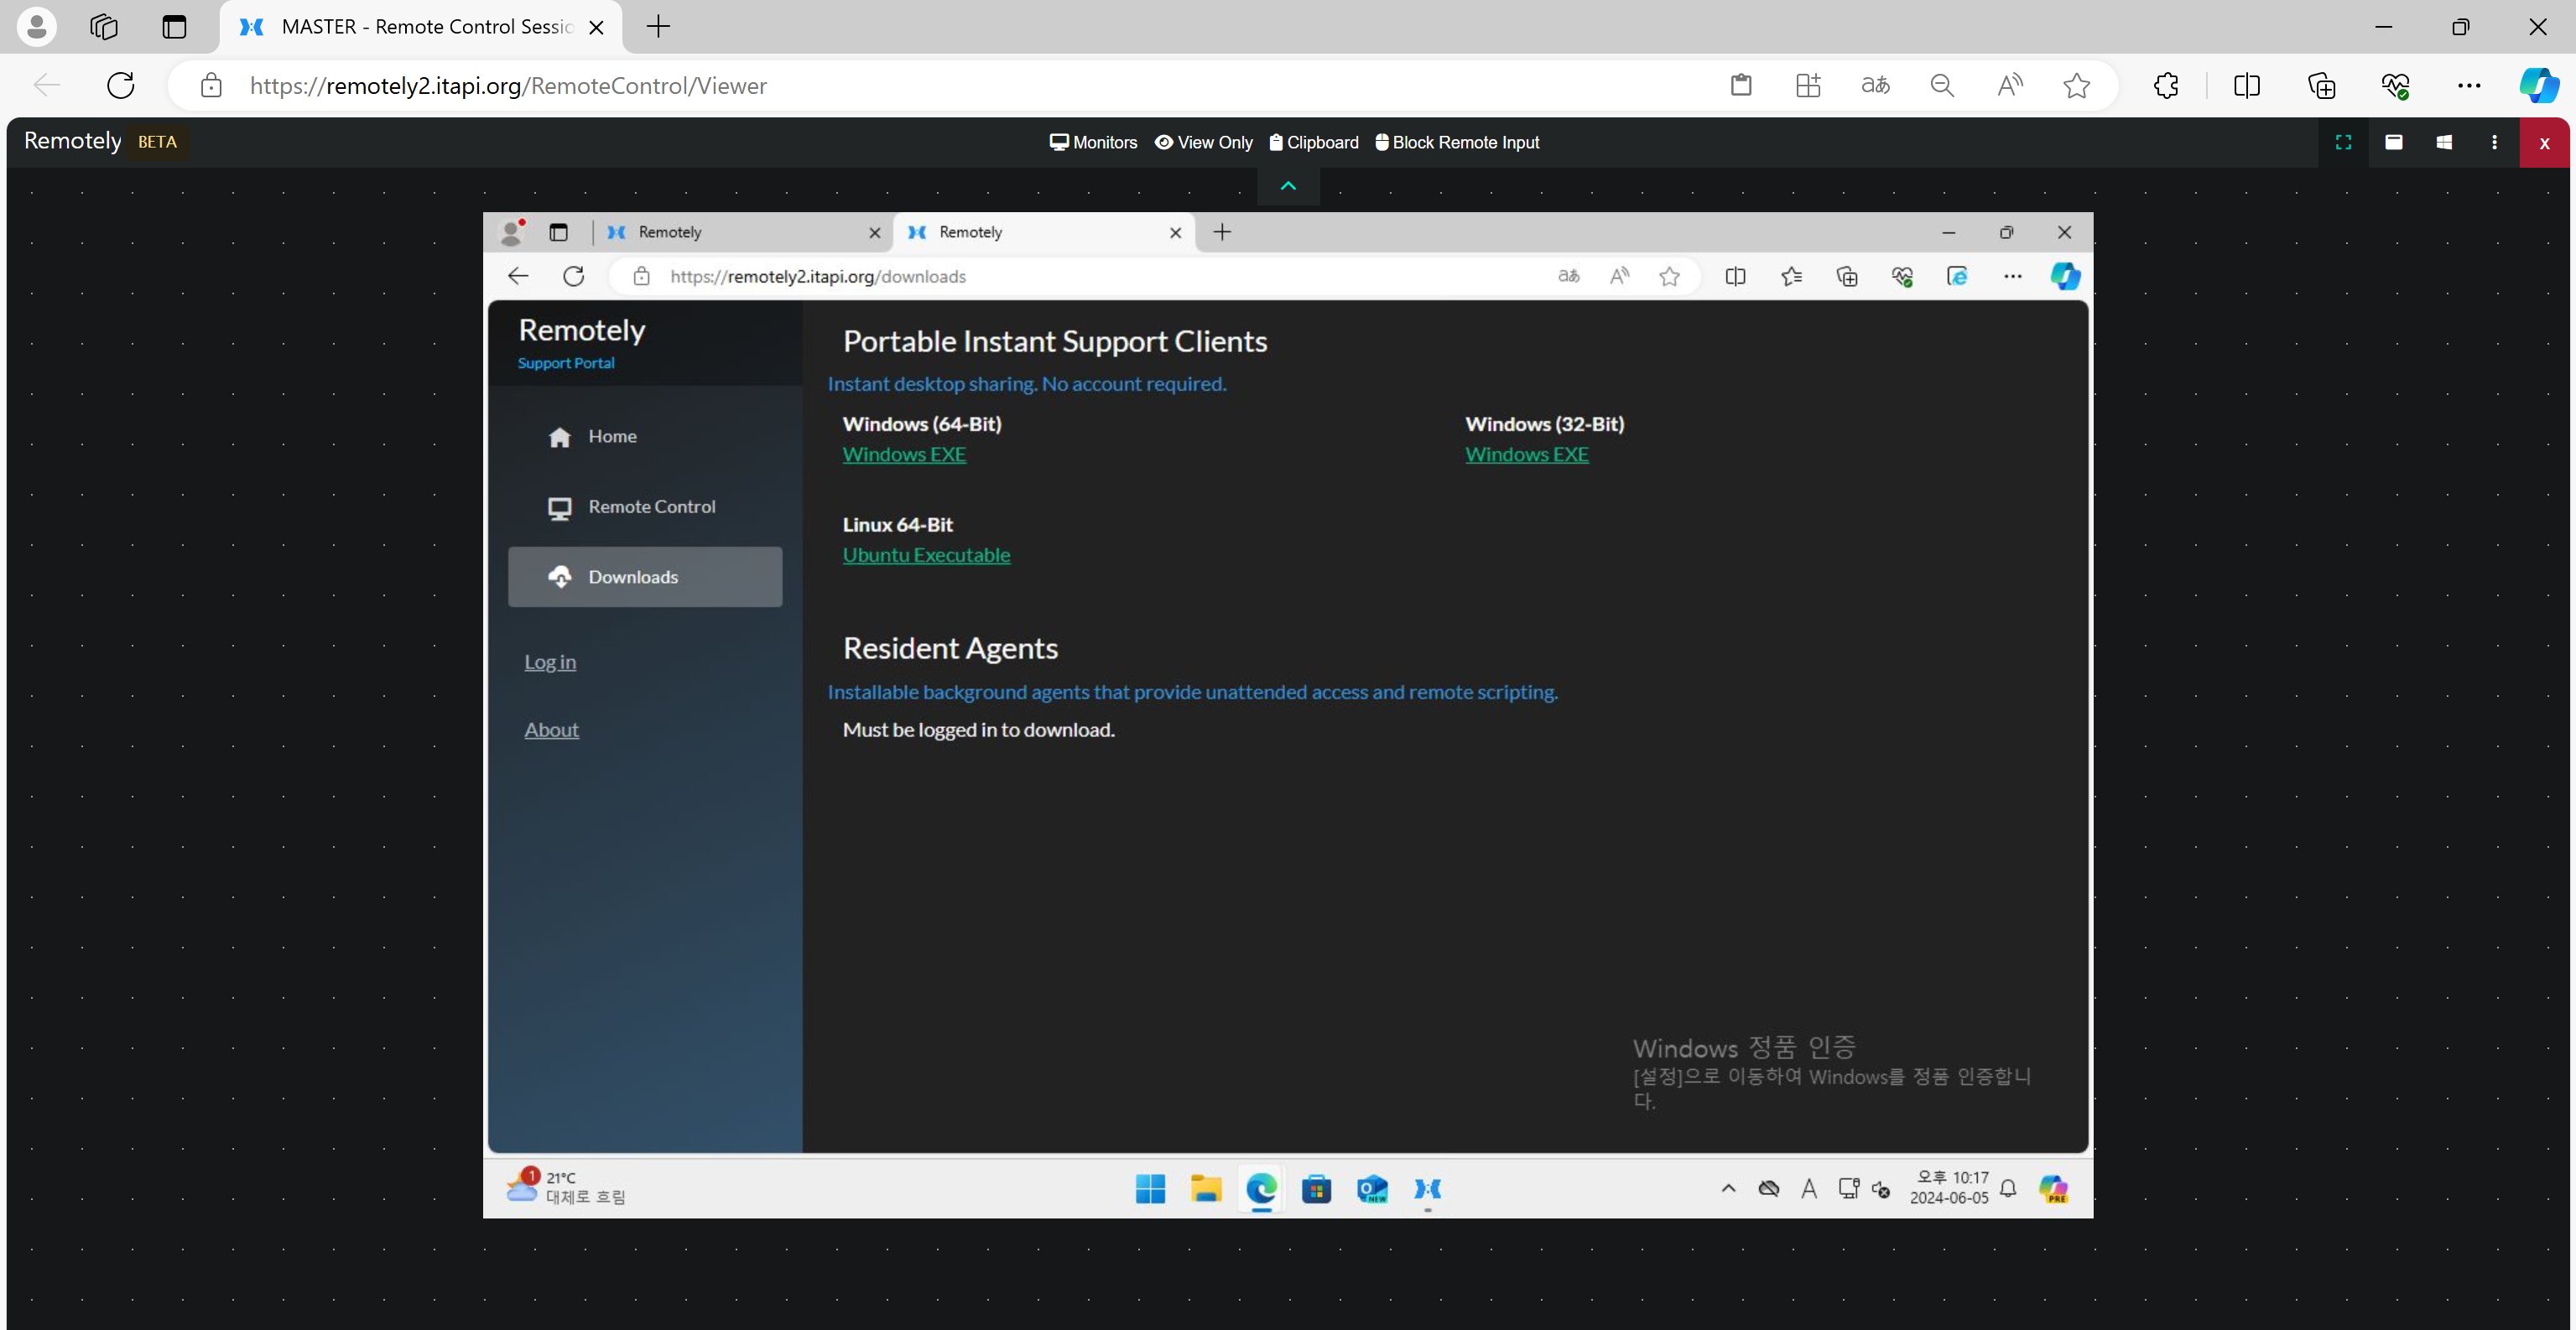
Task: Open remote Windows Start button
Action: 1150,1189
